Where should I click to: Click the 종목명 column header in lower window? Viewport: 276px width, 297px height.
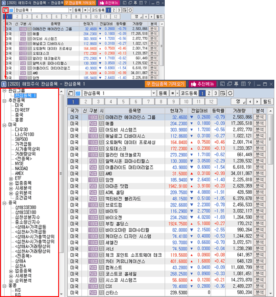coord(135,111)
